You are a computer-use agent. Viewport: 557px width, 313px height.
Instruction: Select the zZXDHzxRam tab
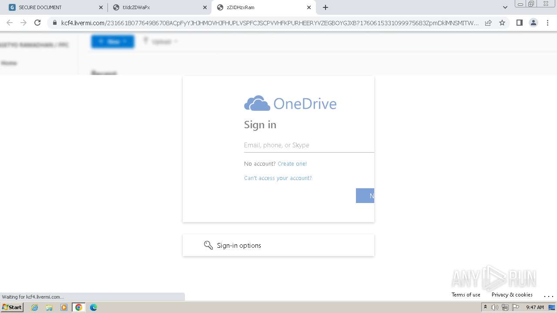[x=263, y=7]
